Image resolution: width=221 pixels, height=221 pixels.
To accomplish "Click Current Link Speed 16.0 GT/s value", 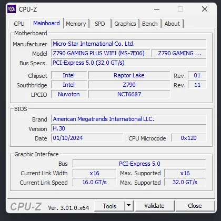I will 94,182.
